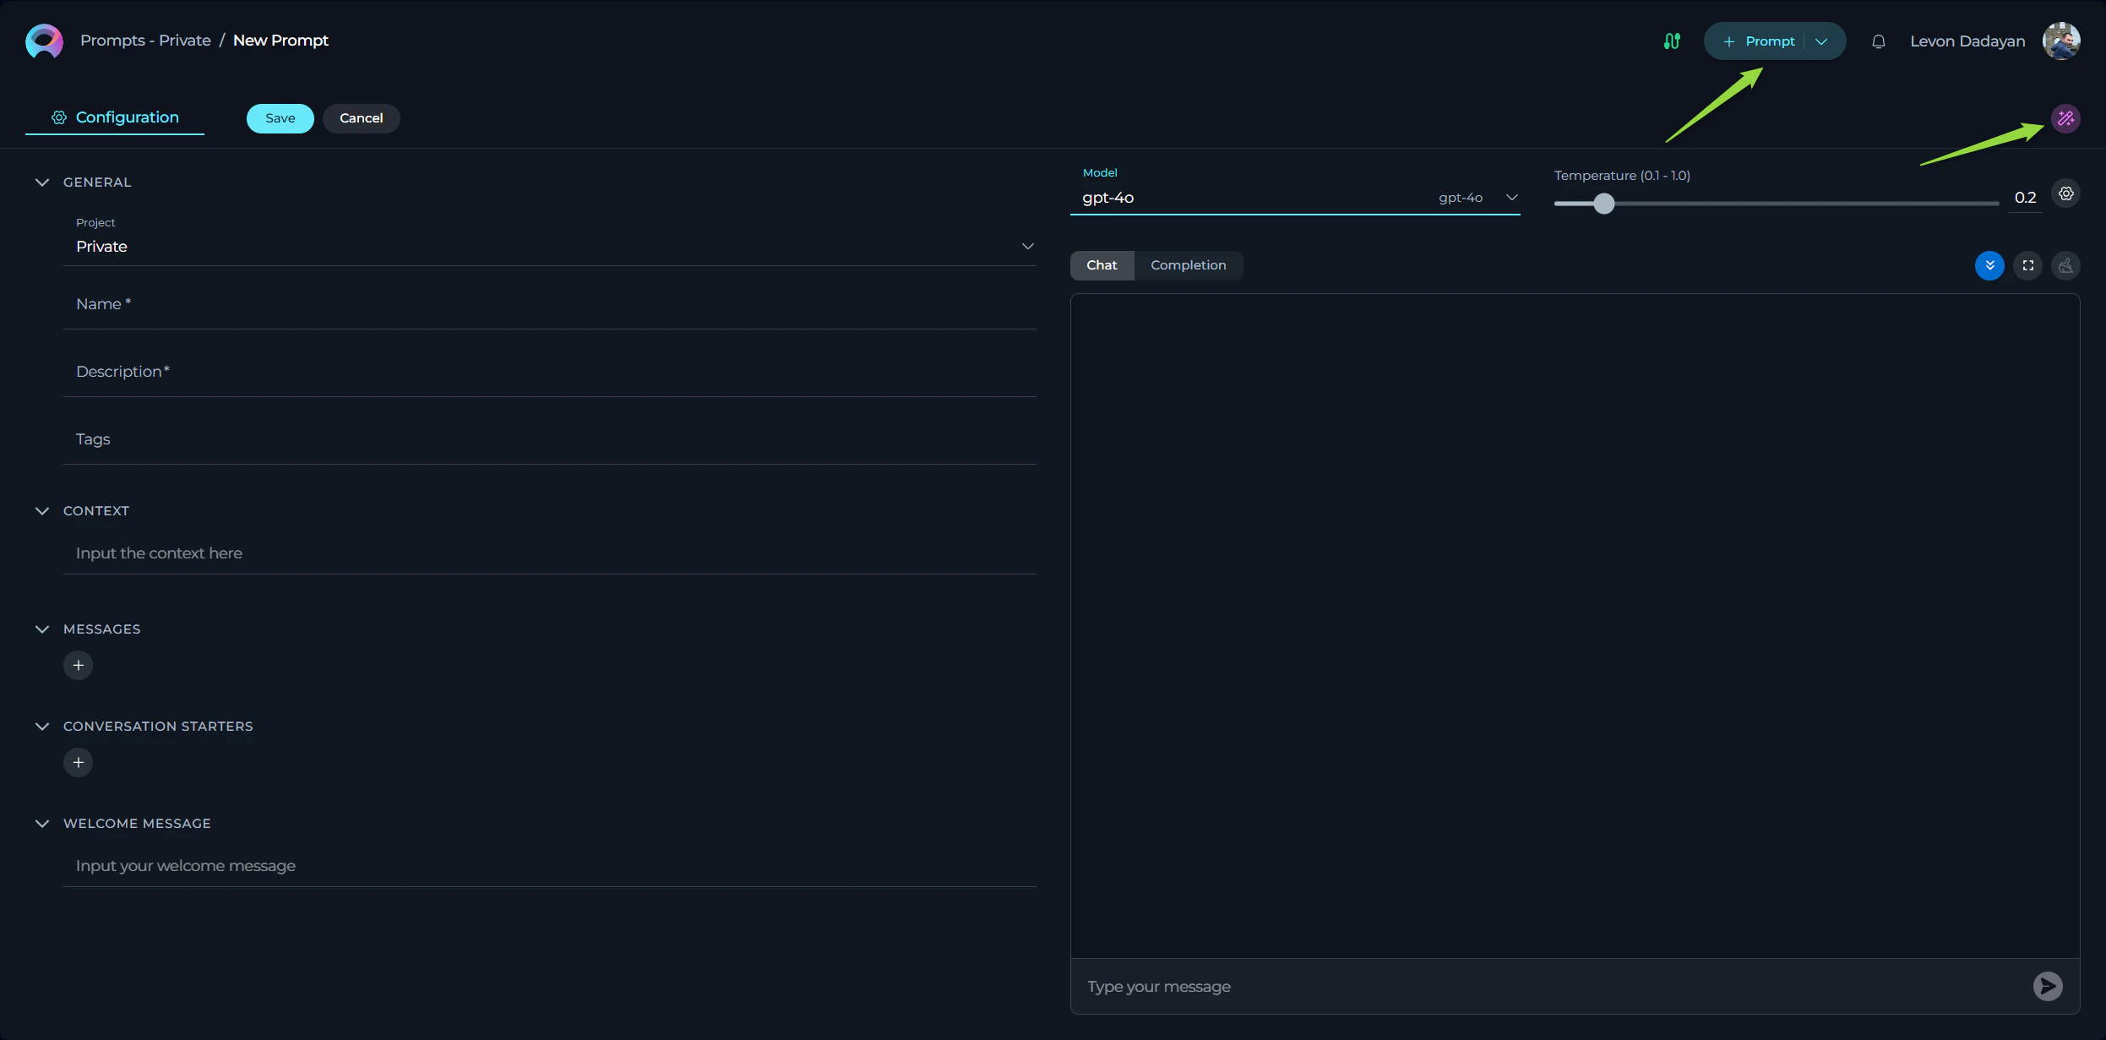Clear the chat with the broom icon

[2066, 265]
